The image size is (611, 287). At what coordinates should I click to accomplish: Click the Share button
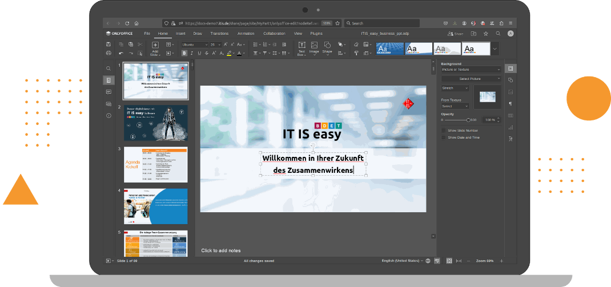pos(455,34)
